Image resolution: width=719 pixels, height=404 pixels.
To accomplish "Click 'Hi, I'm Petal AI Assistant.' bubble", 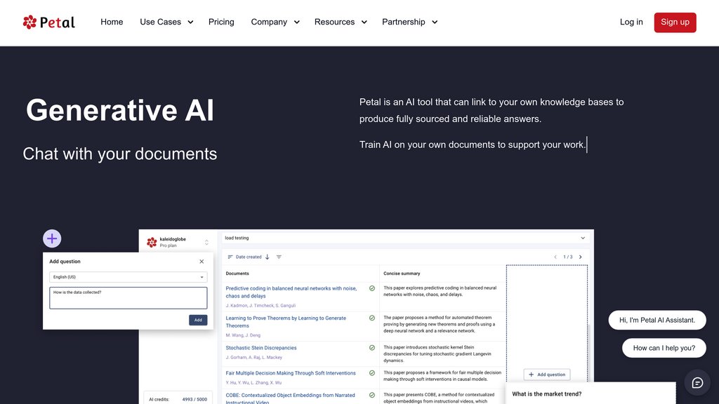I will click(657, 320).
